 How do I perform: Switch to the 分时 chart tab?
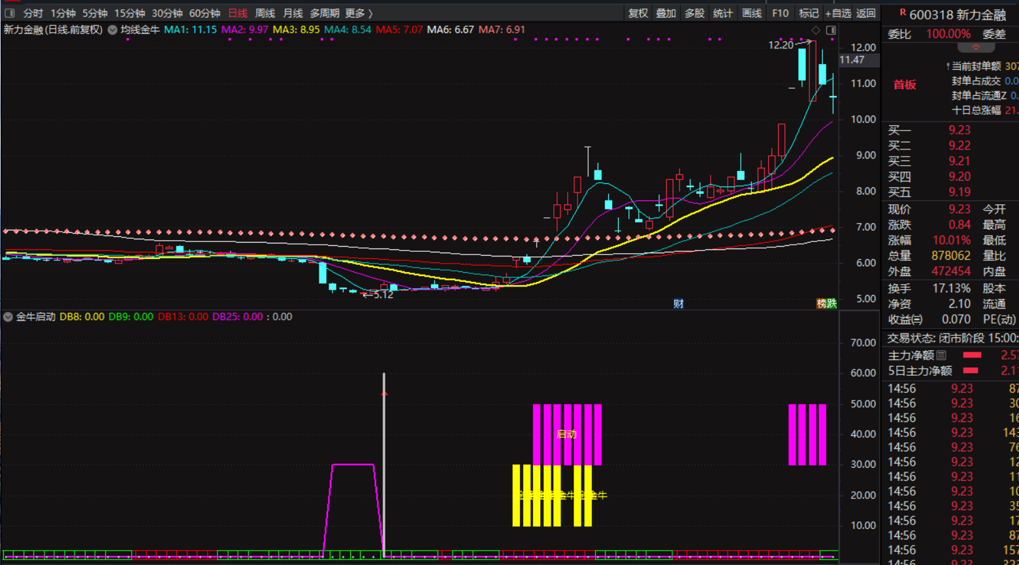(33, 13)
